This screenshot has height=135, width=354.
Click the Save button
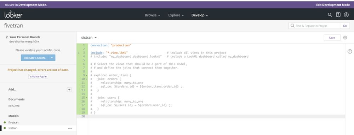(332, 38)
